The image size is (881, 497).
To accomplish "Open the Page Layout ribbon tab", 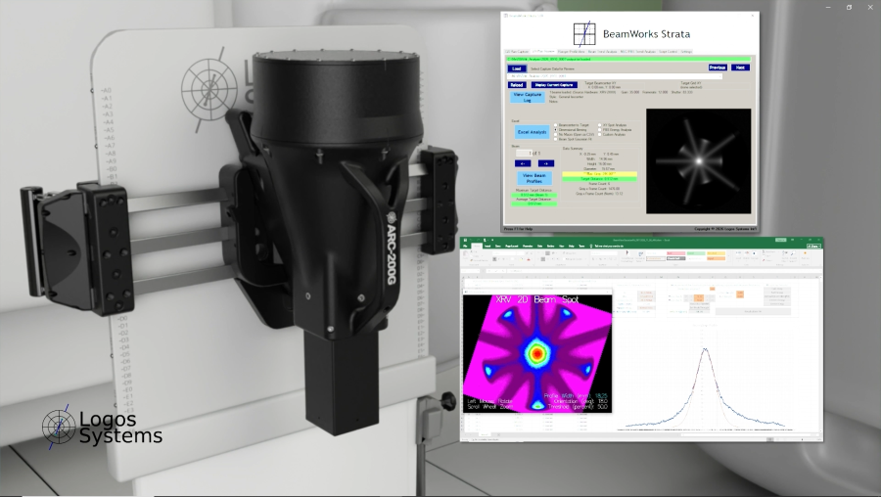I will coord(511,246).
